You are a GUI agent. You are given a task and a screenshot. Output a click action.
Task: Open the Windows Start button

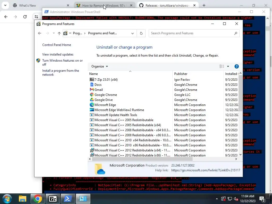(x=7, y=199)
